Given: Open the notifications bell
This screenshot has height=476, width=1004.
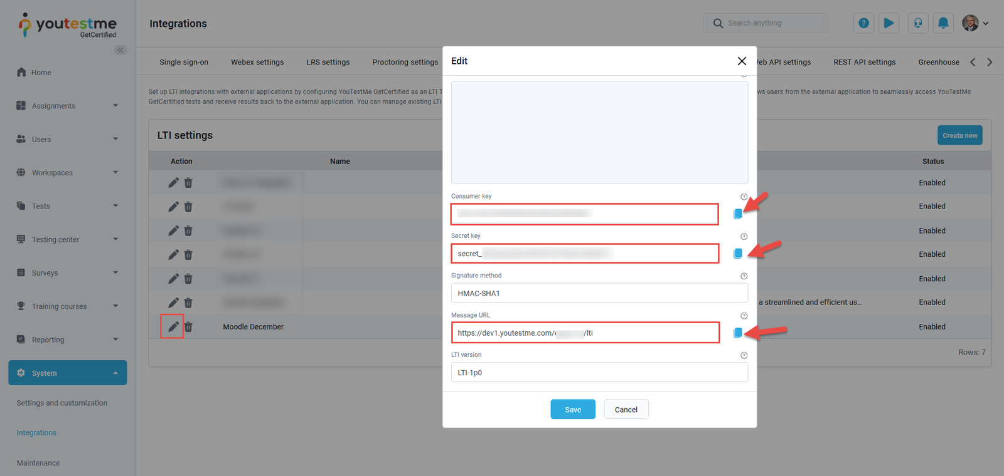Looking at the screenshot, I should pos(943,23).
